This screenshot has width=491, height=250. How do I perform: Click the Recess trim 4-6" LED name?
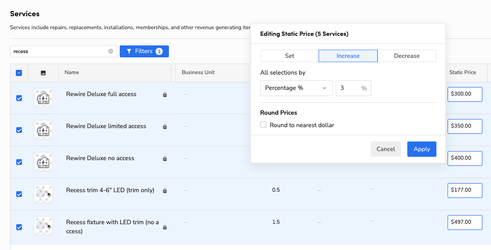tap(110, 190)
